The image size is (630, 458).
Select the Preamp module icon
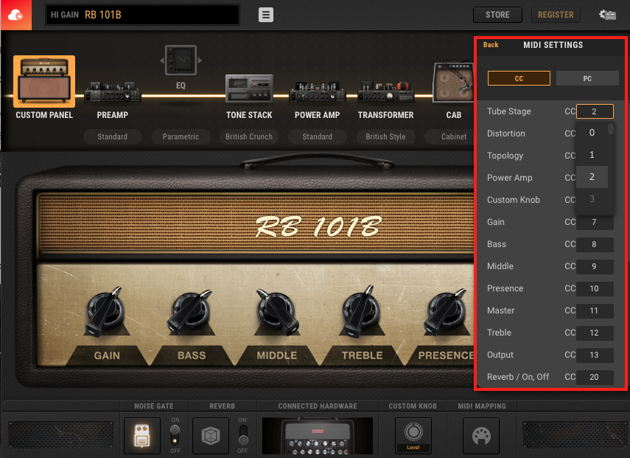pyautogui.click(x=112, y=91)
